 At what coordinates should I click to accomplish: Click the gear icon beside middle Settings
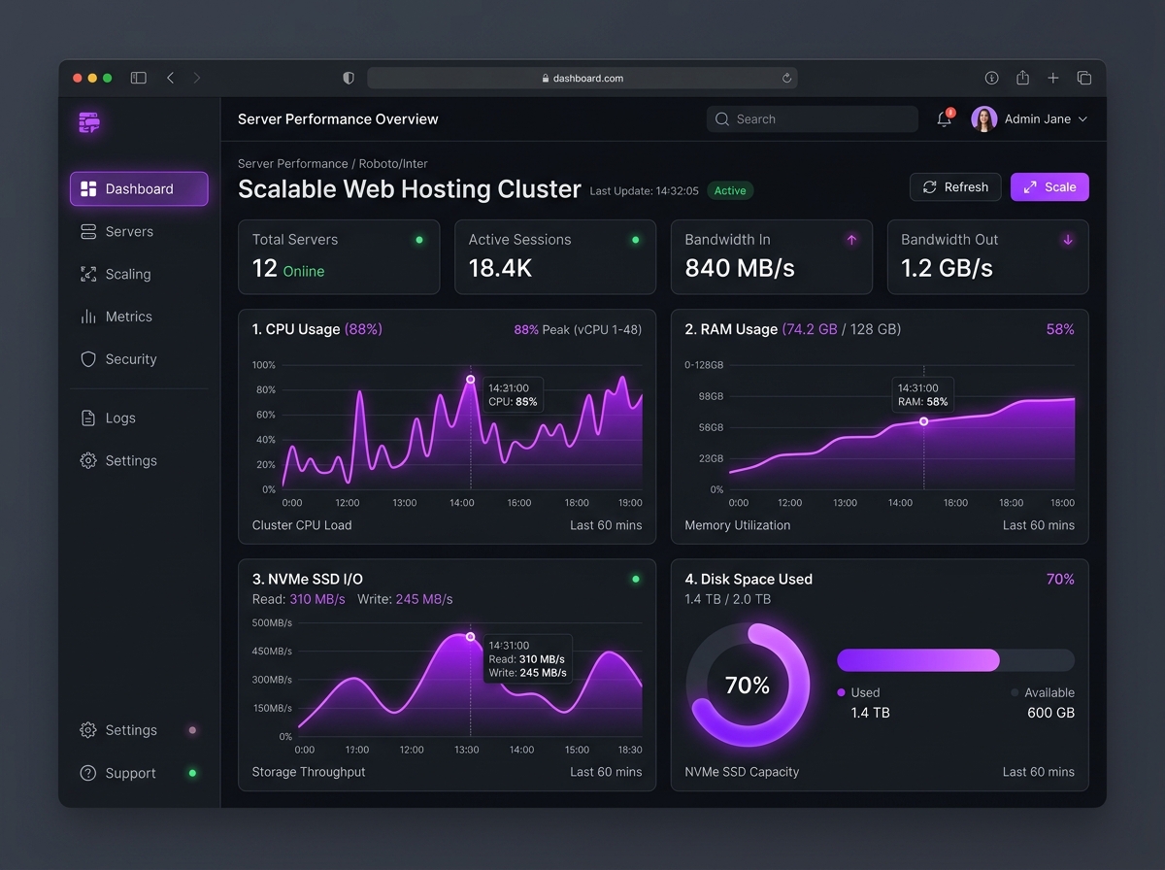tap(88, 461)
